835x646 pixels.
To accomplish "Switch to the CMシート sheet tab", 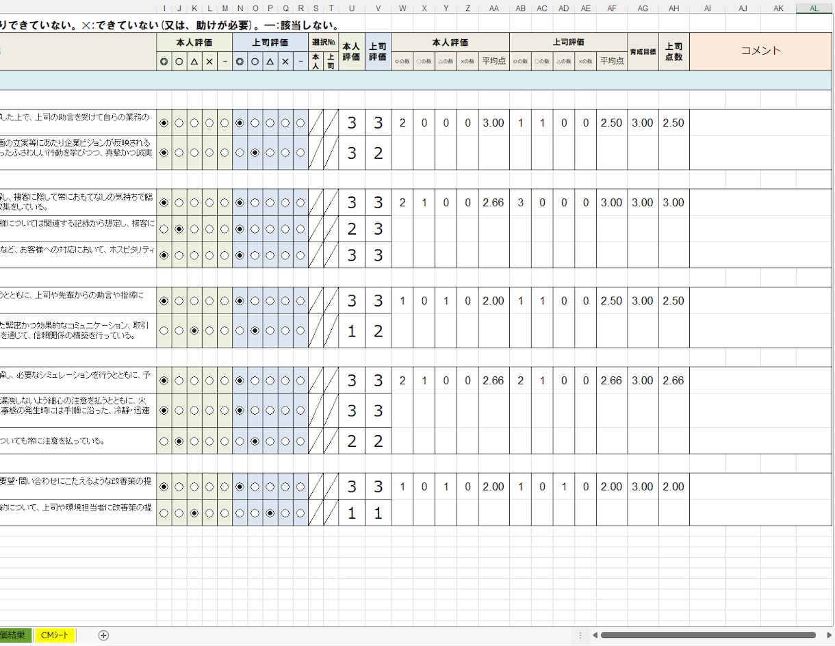I will tap(55, 635).
